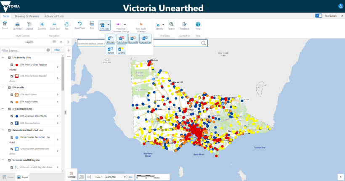The width and height of the screenshot is (345, 181).
Task: Disable Groundwater Restricted Use group checkbox
Action: [x=9, y=130]
